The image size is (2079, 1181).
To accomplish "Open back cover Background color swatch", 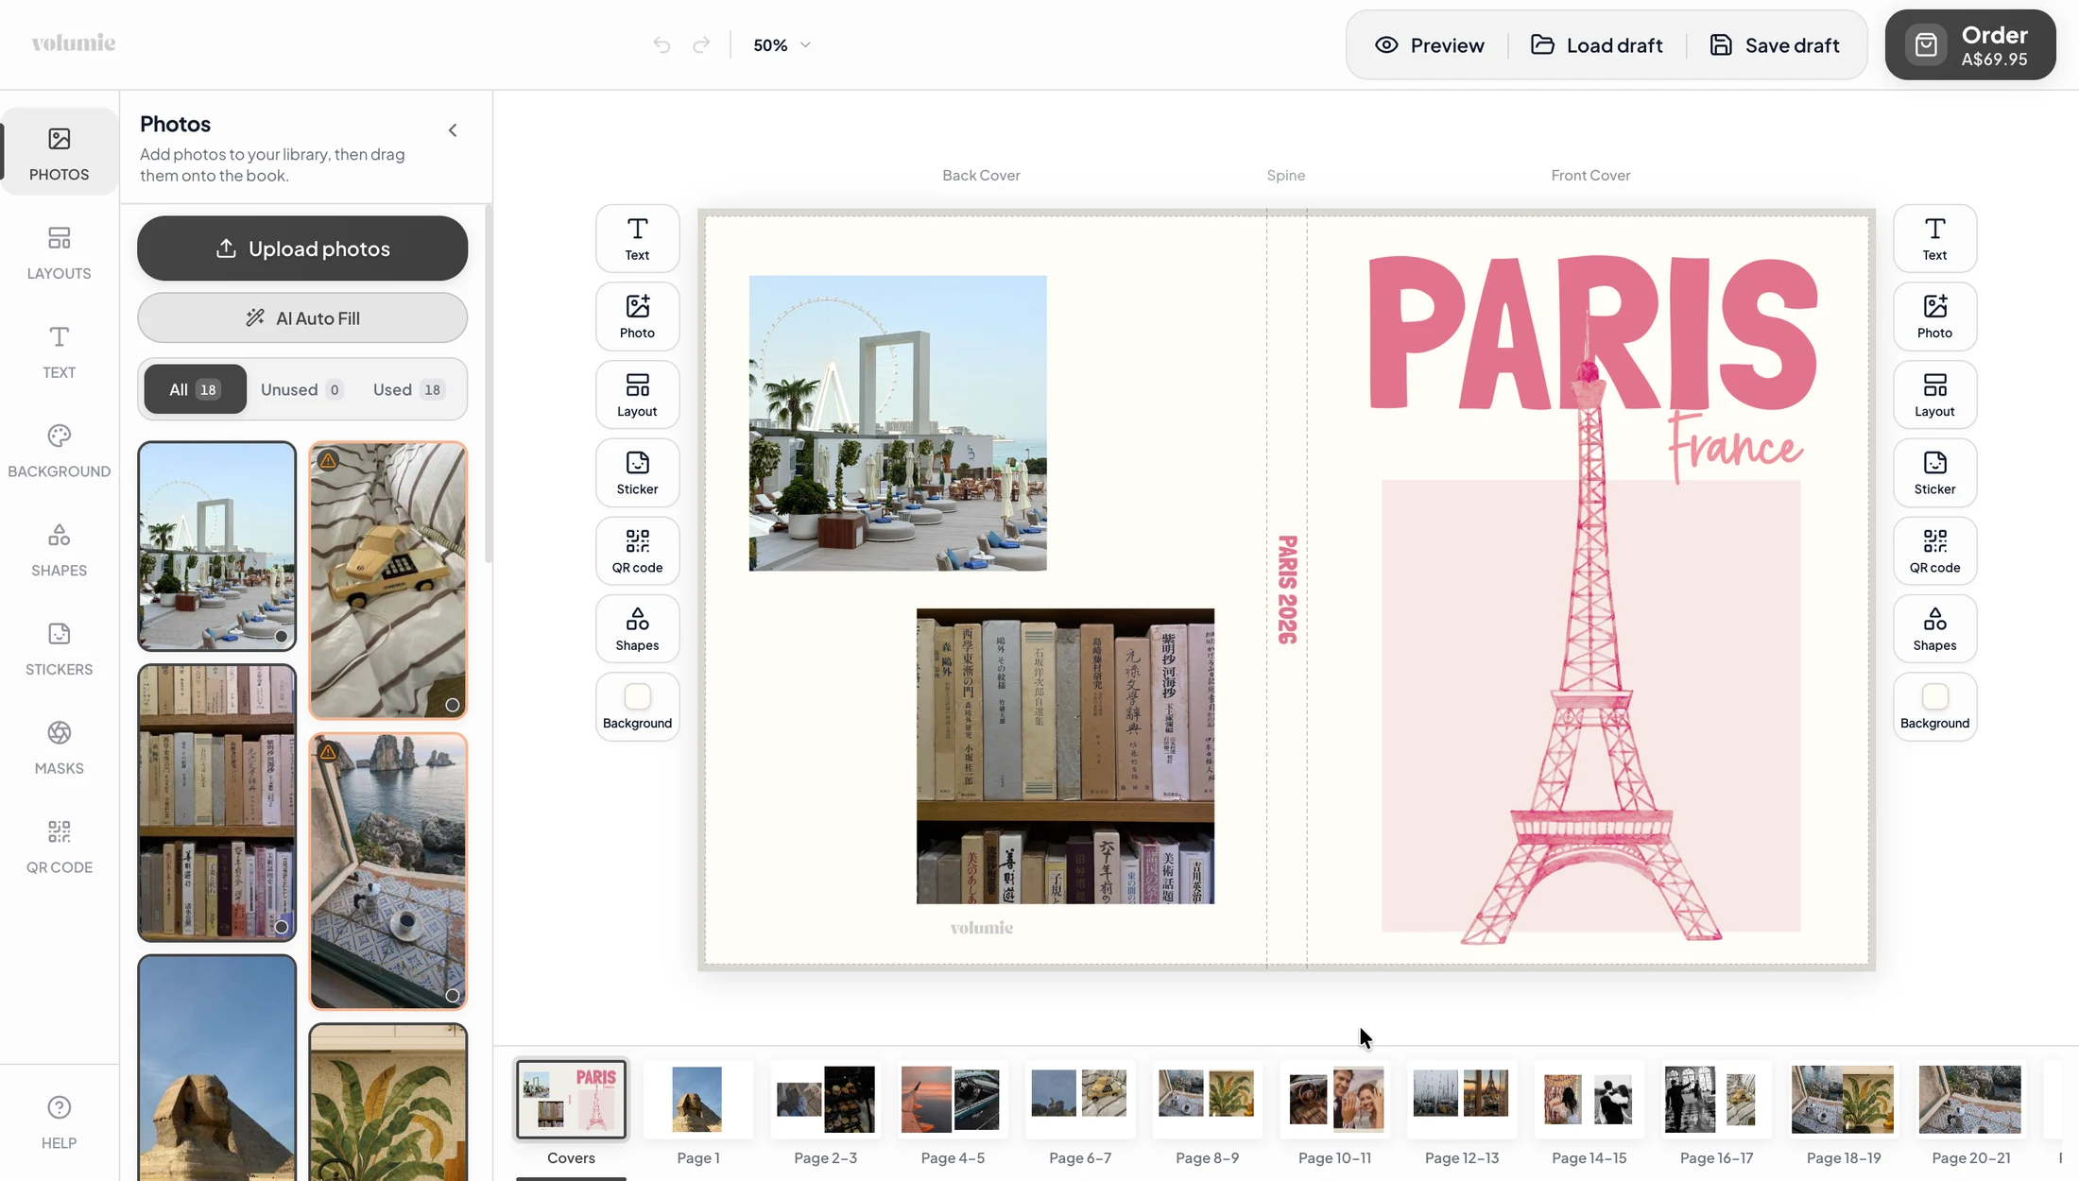I will coord(637,708).
